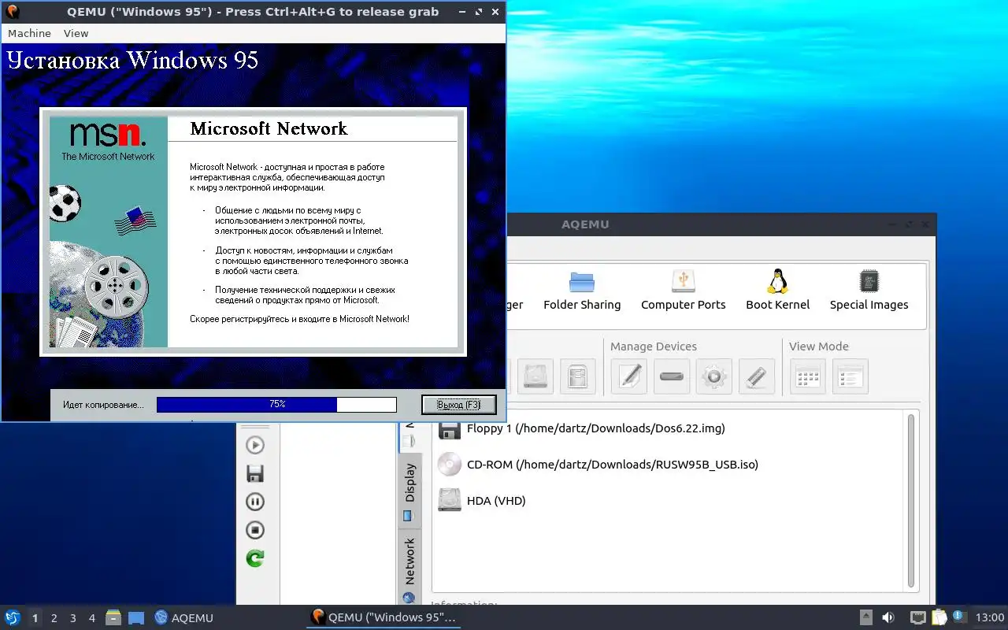Click the removable media eject tray icon
Screen dimensions: 1008x630
(866, 617)
